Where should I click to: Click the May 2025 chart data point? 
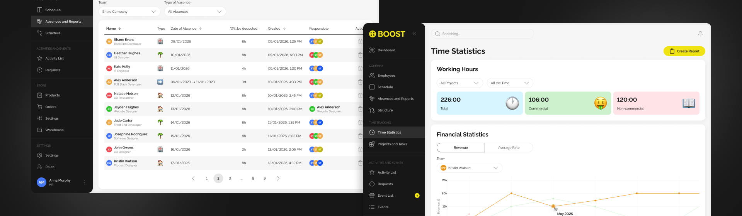[553, 206]
